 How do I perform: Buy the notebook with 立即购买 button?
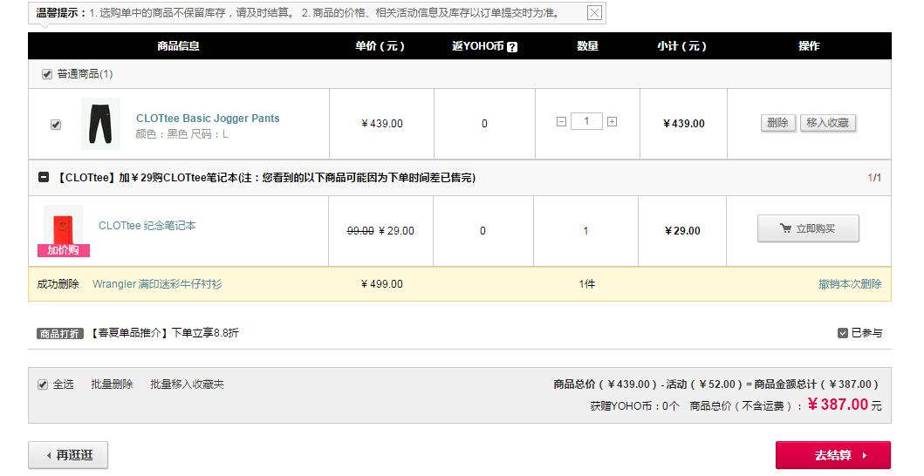pyautogui.click(x=808, y=228)
